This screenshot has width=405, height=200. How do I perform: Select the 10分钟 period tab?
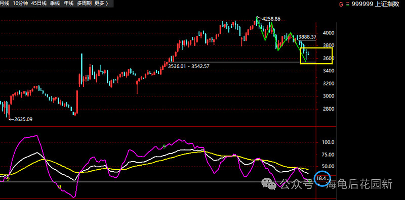(x=20, y=4)
